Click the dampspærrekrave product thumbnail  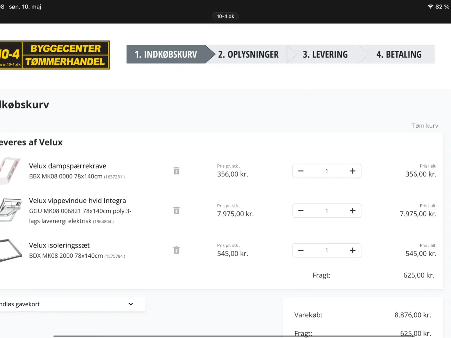tap(10, 171)
